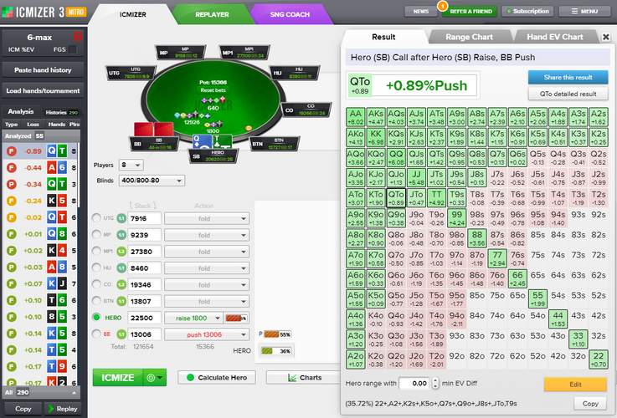Open the Players count dropdown

pyautogui.click(x=131, y=165)
